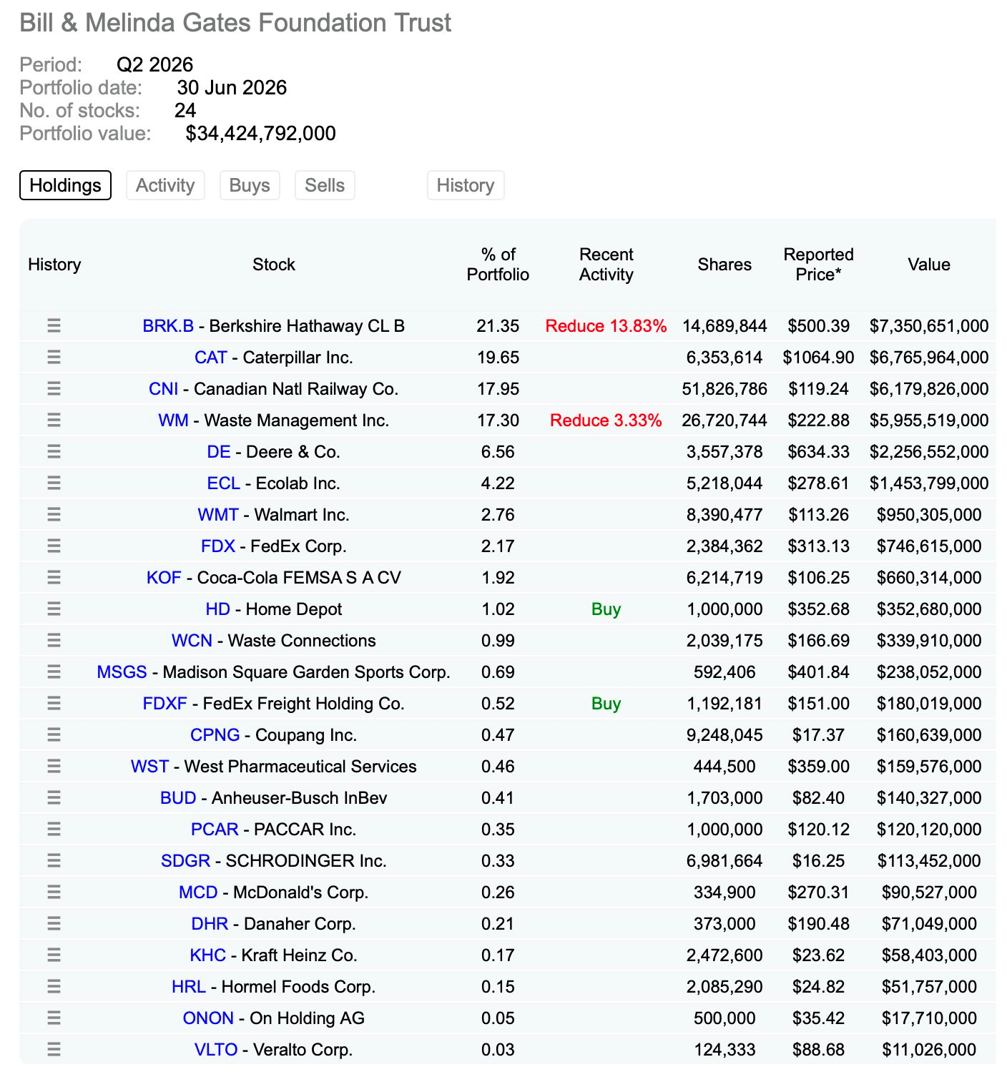Image resolution: width=1007 pixels, height=1077 pixels.
Task: Click the '% of Portfolio' column header
Action: coord(498,265)
